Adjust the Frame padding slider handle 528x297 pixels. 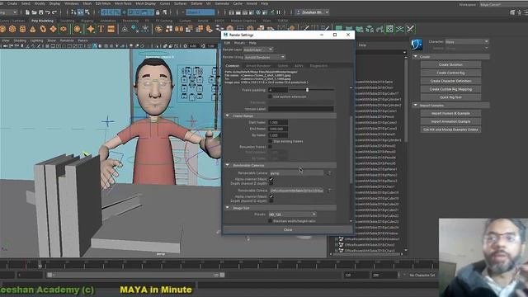pos(307,90)
